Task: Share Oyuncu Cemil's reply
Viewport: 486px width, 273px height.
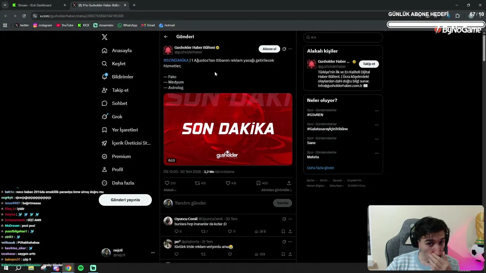Action: tap(290, 231)
